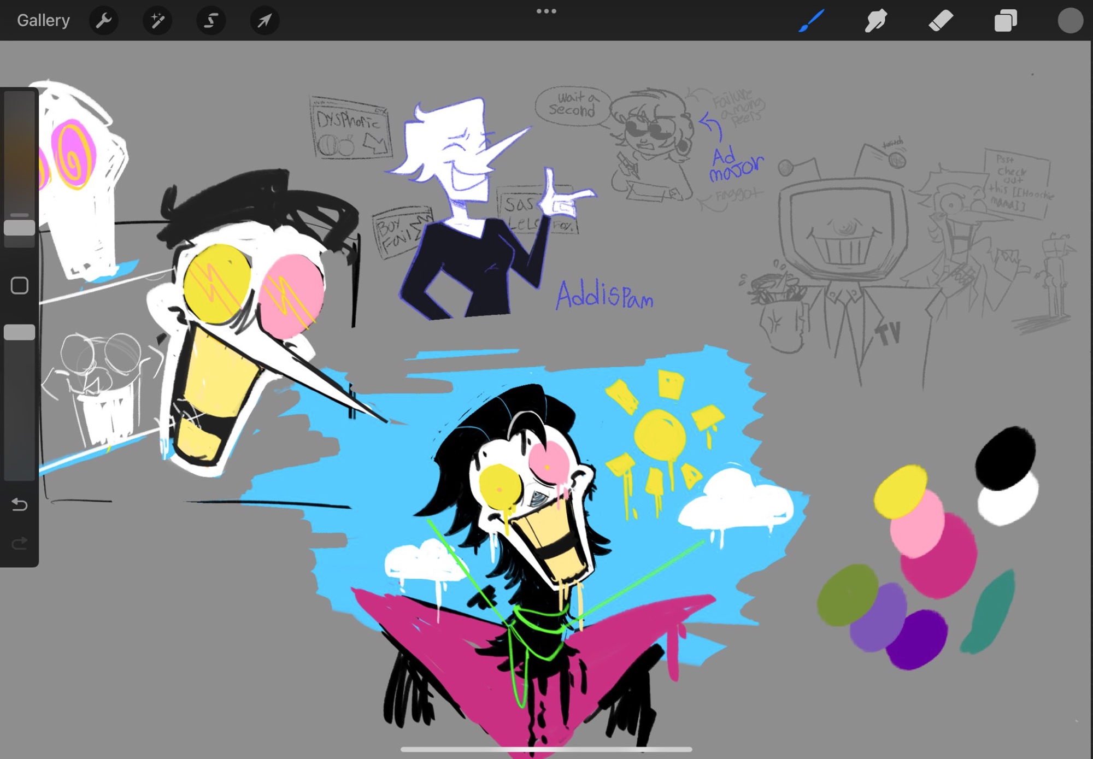Click the brush size slider handle
The height and width of the screenshot is (759, 1093).
[x=20, y=228]
